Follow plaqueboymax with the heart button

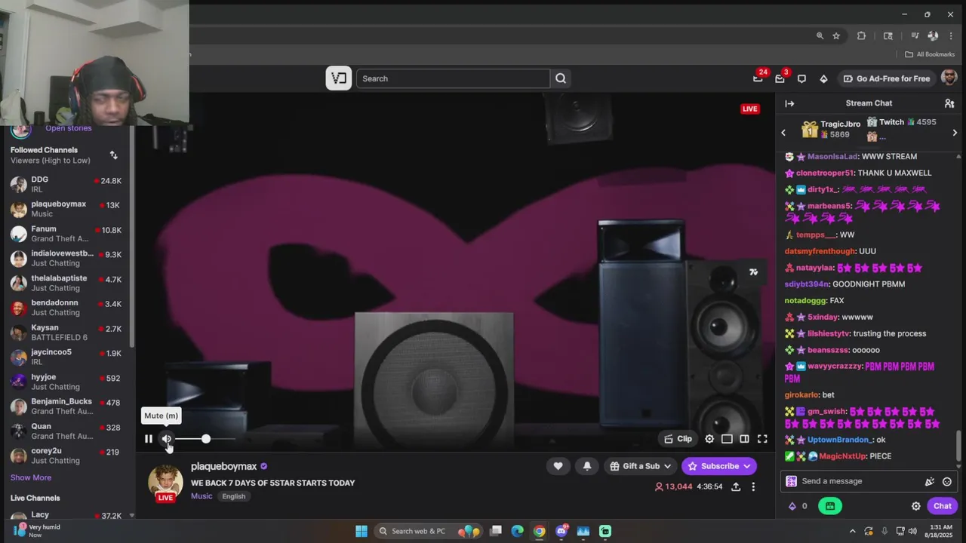click(558, 466)
